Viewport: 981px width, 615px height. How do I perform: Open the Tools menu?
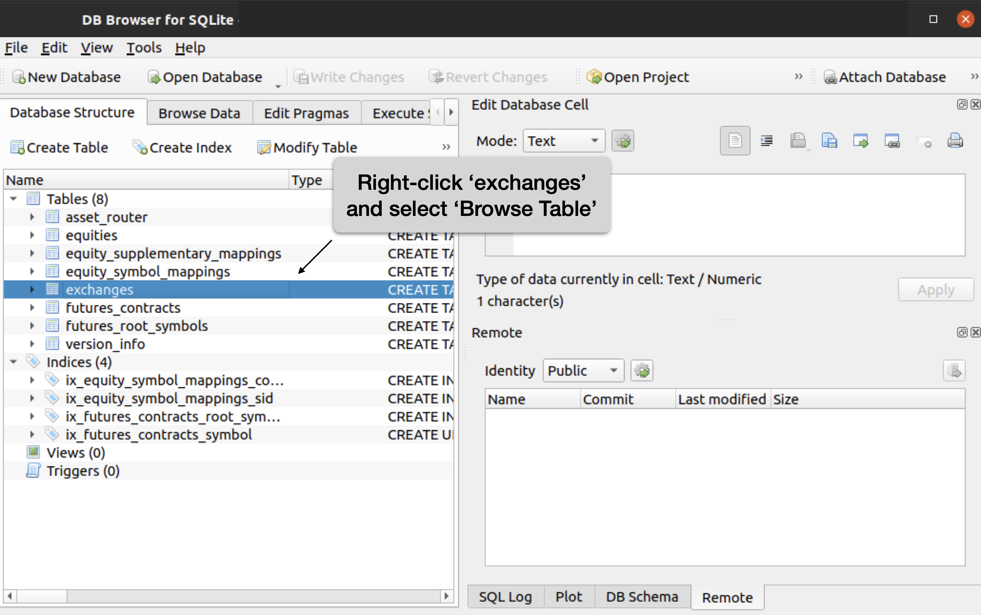click(x=143, y=48)
